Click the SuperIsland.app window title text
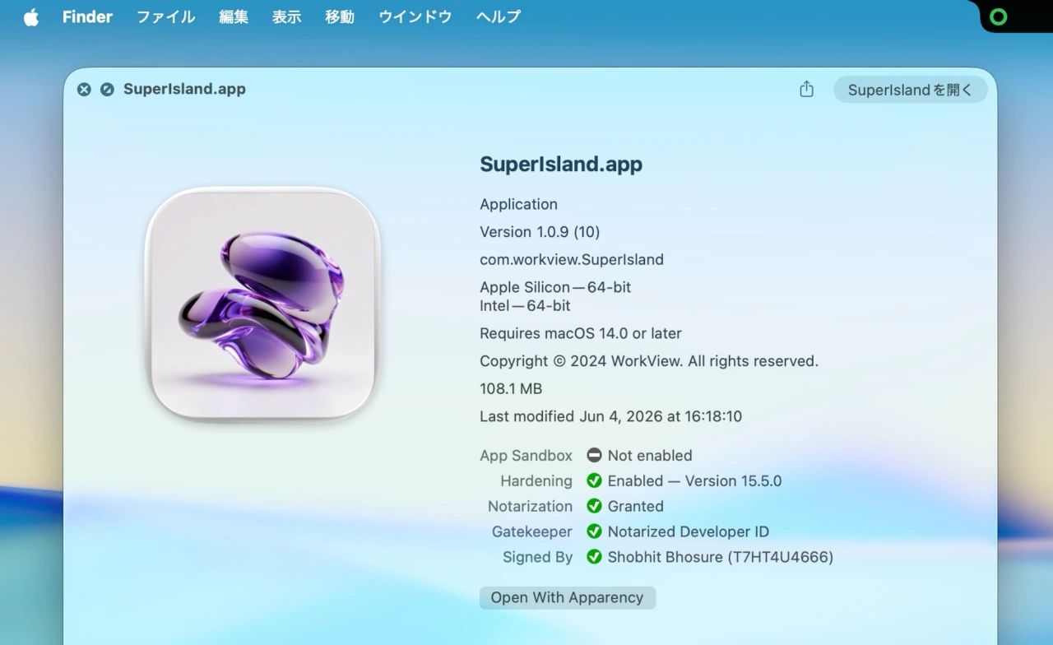The height and width of the screenshot is (645, 1053). (184, 89)
